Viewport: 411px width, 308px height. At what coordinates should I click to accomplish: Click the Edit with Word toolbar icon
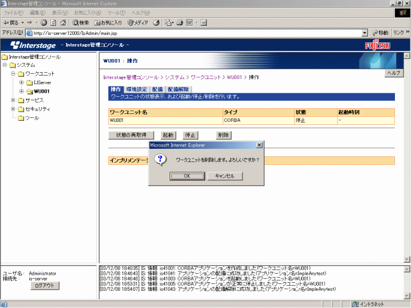[x=189, y=23]
